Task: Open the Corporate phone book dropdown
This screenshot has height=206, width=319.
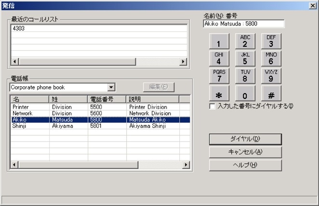Action: pos(111,87)
